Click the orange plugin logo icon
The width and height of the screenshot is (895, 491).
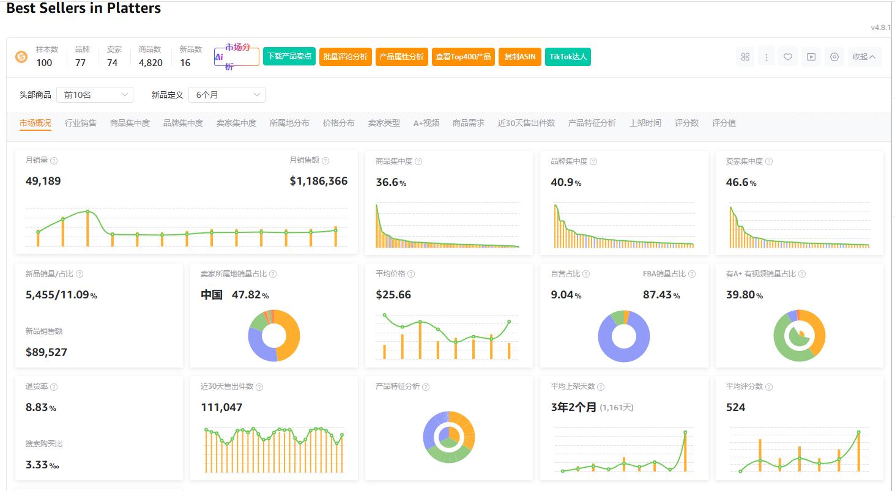pos(21,56)
